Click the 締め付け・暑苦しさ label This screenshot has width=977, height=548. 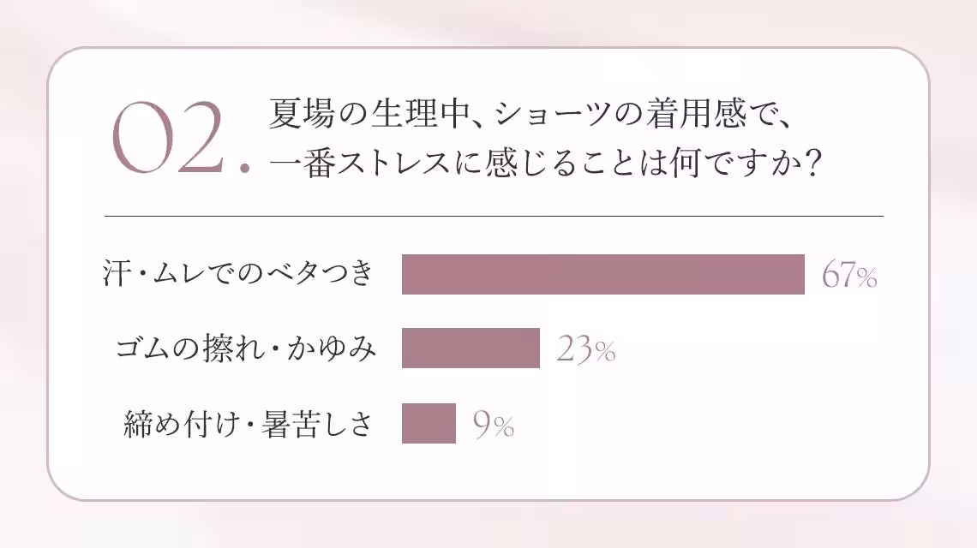[x=248, y=424]
